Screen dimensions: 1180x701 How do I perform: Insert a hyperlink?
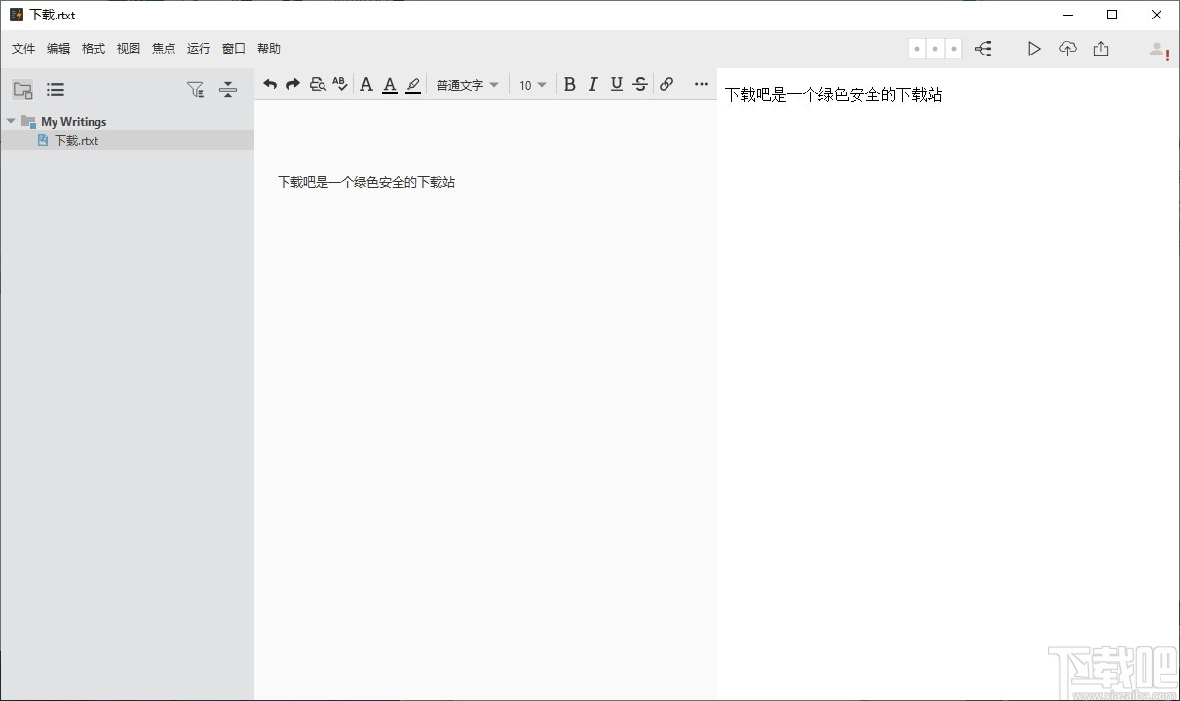coord(666,84)
